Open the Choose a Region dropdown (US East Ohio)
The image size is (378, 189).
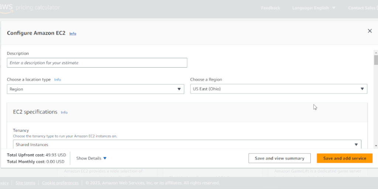tap(279, 89)
